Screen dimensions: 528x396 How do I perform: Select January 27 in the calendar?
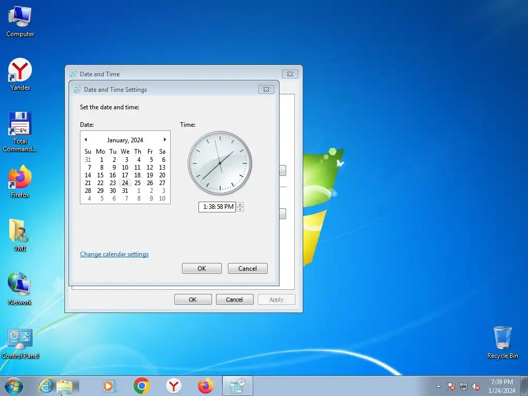pyautogui.click(x=162, y=183)
